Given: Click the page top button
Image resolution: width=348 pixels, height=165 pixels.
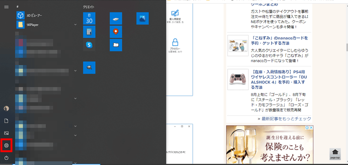Looking at the screenshot, I should [335, 154].
